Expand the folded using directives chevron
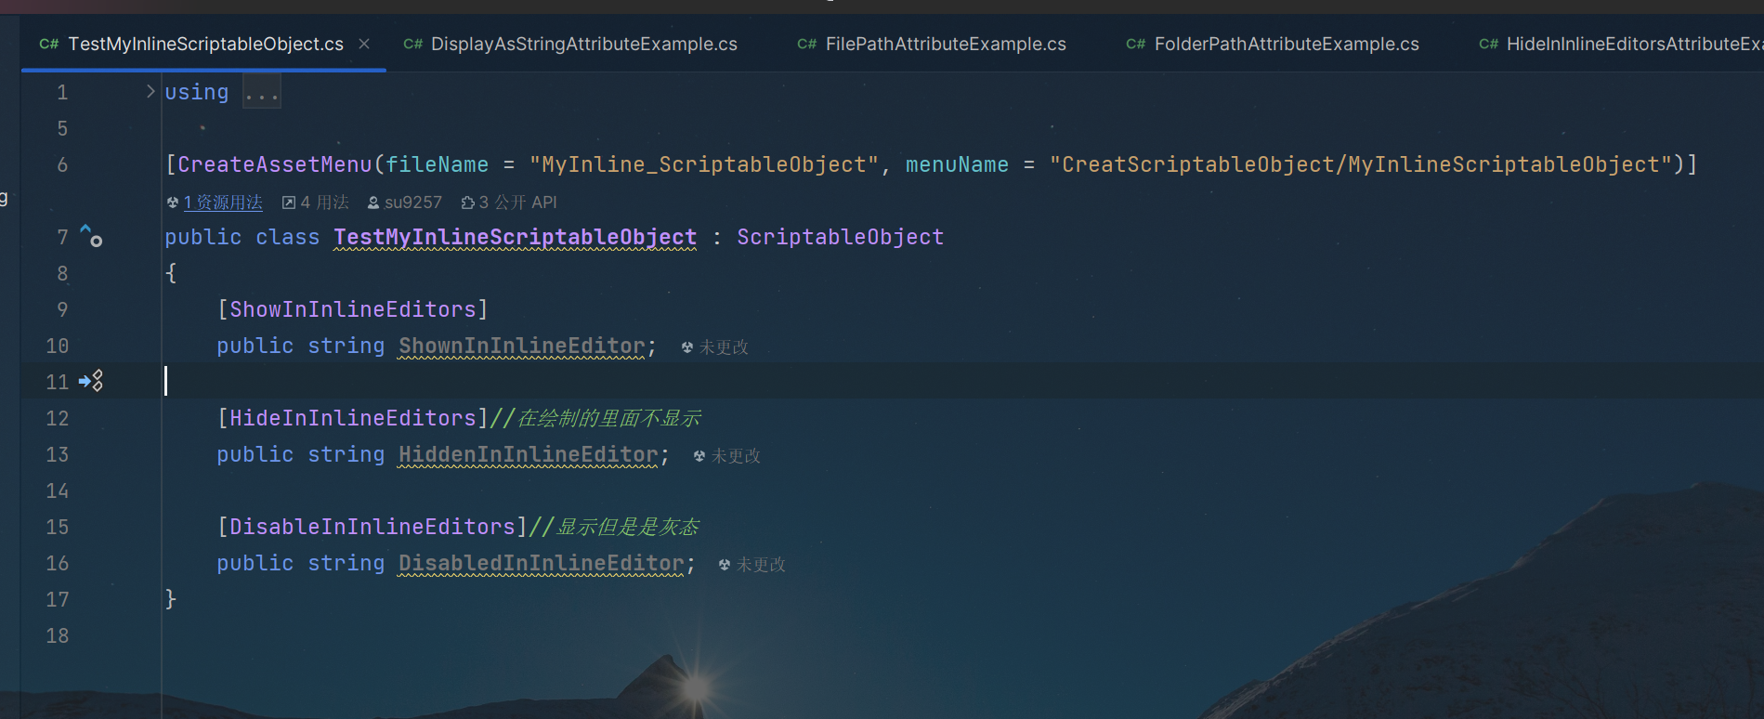 [x=150, y=91]
